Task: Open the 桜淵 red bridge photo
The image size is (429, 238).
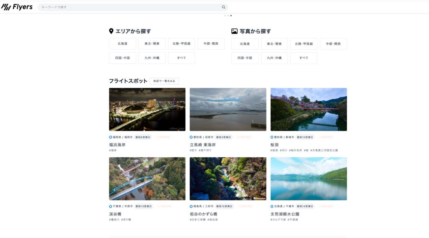Action: [x=308, y=109]
